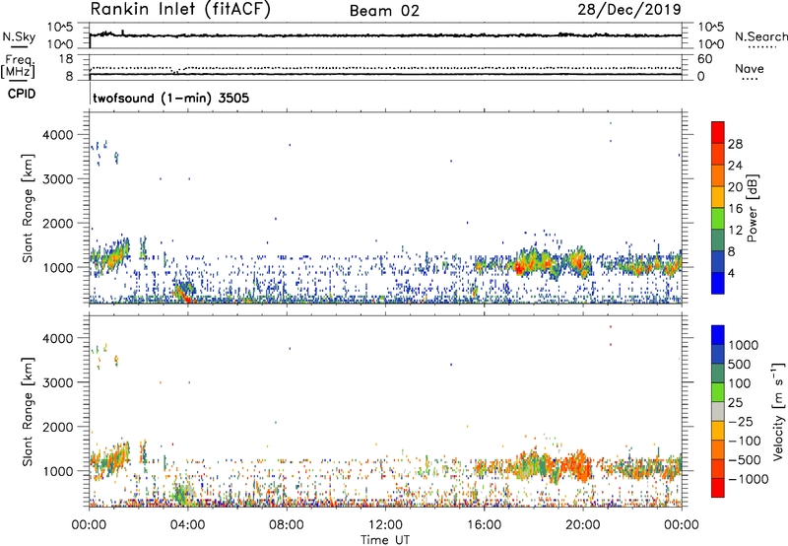Click the left '10^5' noise axis tick

click(x=60, y=27)
